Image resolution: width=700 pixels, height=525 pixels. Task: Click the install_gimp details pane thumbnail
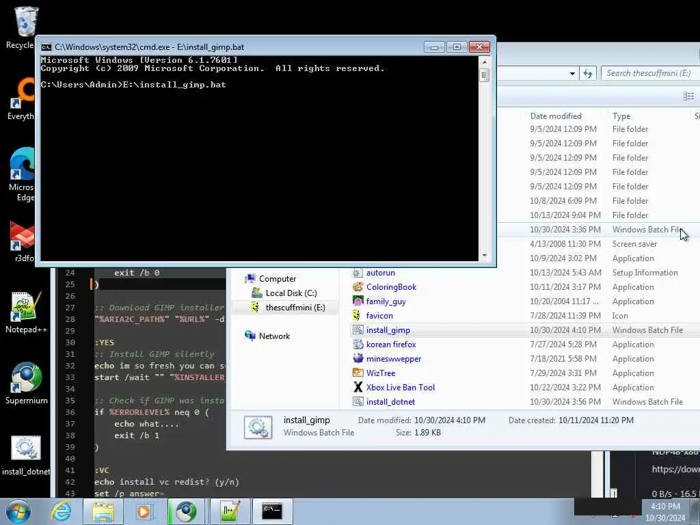pos(258,427)
